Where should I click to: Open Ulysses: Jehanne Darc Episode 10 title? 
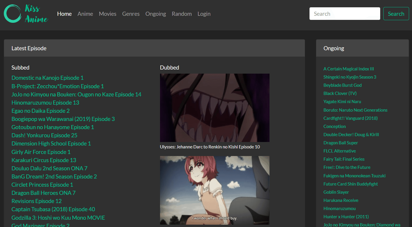(210, 147)
